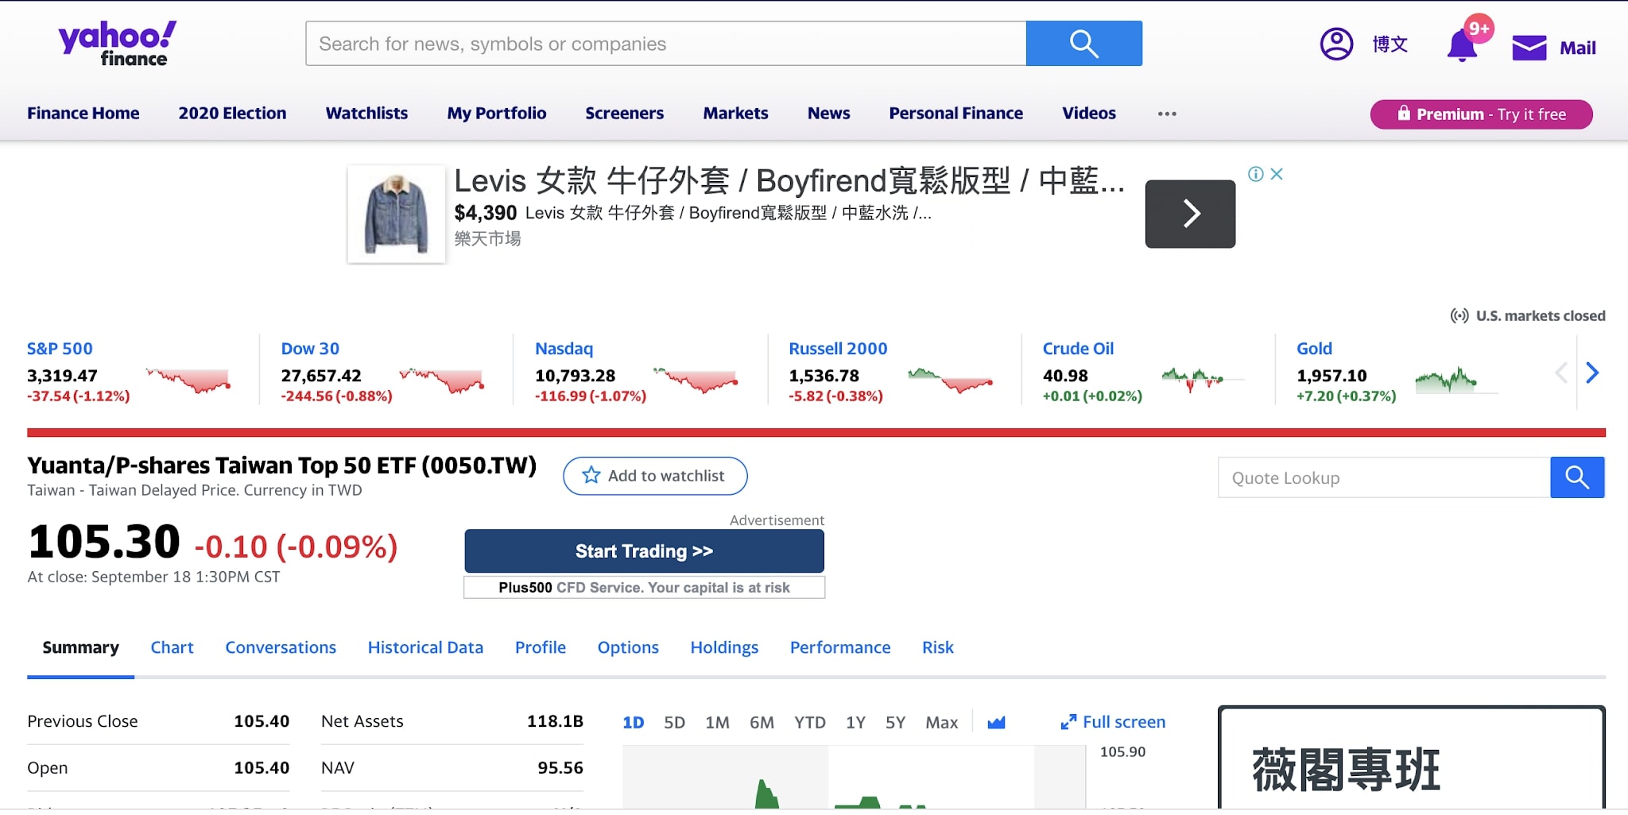Viewport: 1628px width, 815px height.
Task: Click the Levis jacket ad thumbnail
Action: (396, 214)
